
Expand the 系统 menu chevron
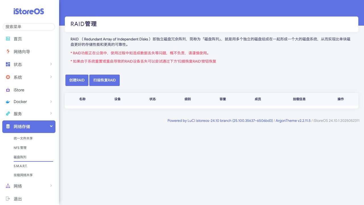click(x=51, y=77)
